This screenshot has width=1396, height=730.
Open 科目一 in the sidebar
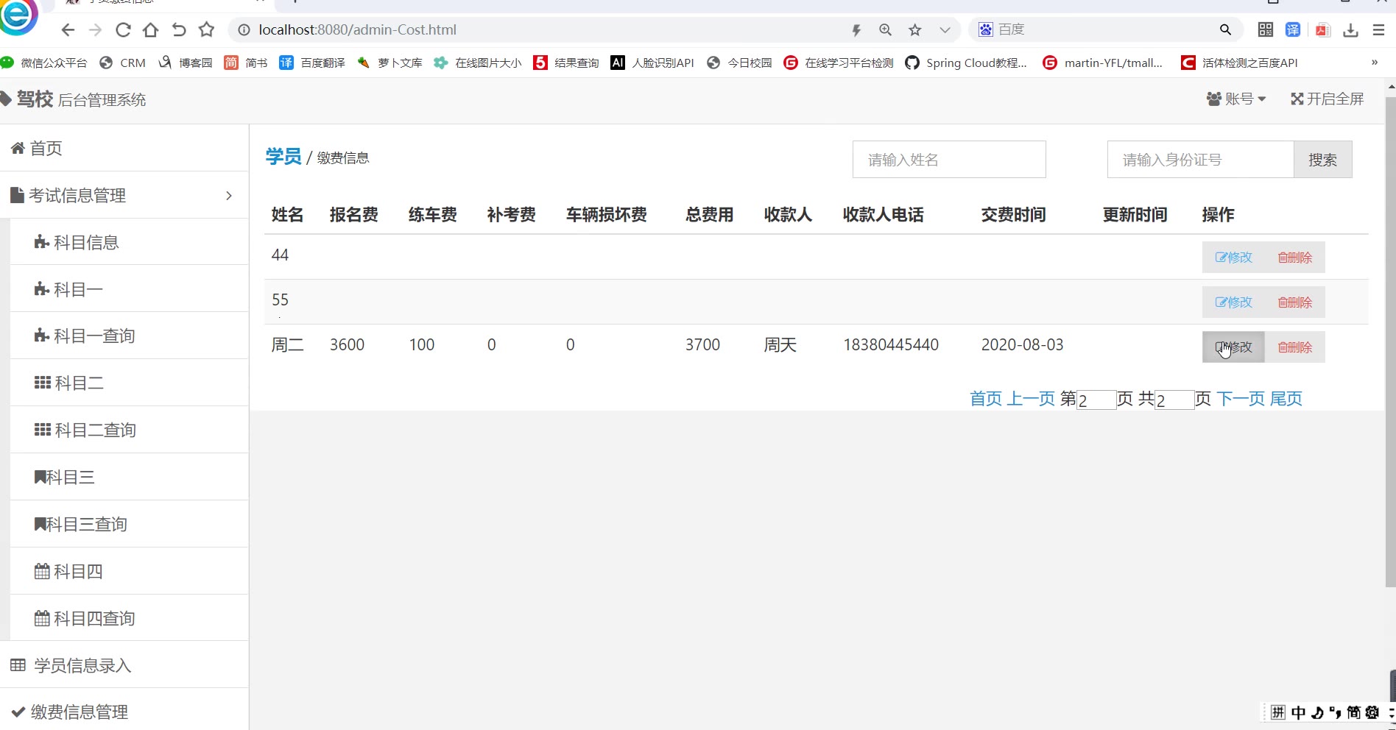click(129, 289)
